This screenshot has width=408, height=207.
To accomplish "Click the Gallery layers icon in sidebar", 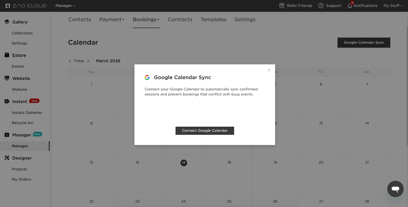I will pyautogui.click(x=7, y=22).
